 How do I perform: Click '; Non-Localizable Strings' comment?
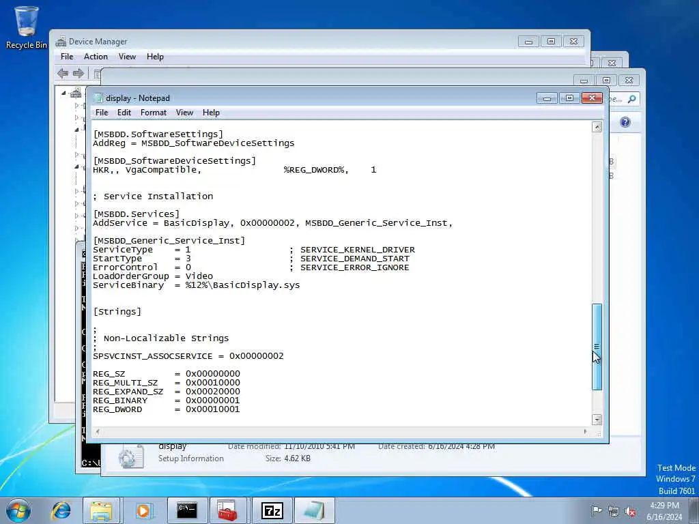tap(161, 338)
